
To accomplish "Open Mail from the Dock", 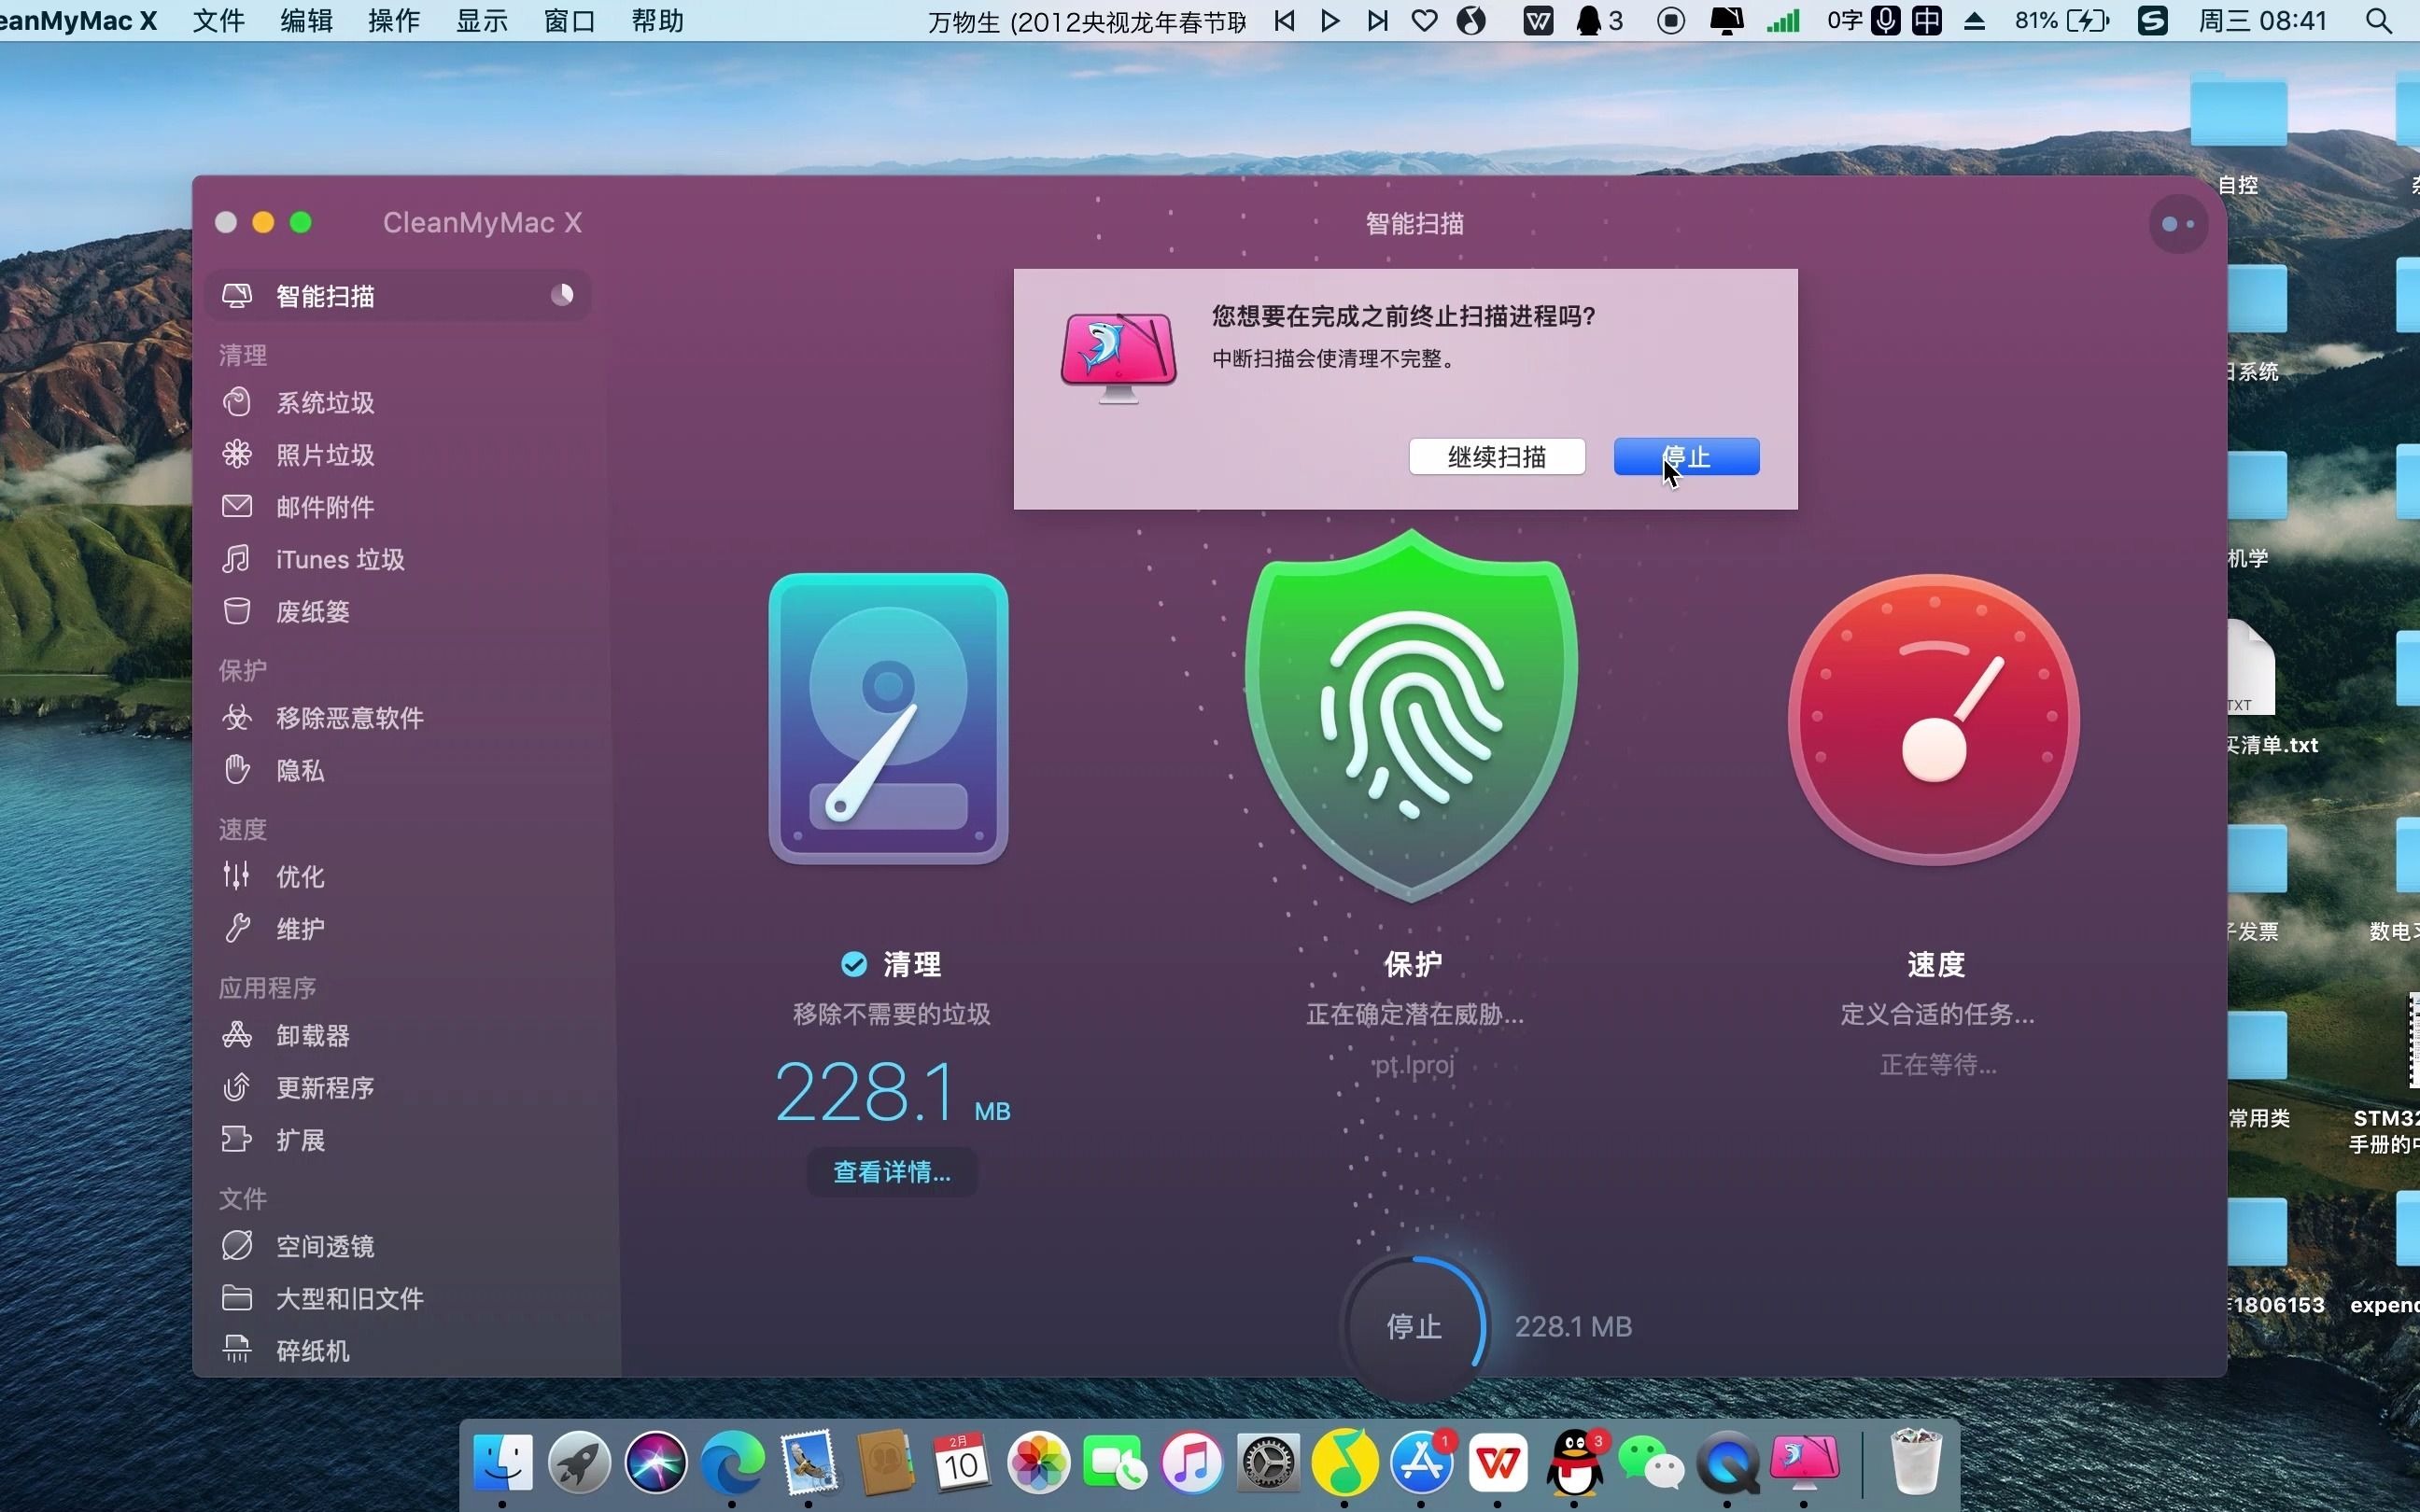I will (808, 1462).
